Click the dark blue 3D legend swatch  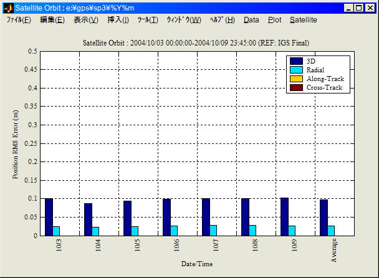(x=296, y=61)
